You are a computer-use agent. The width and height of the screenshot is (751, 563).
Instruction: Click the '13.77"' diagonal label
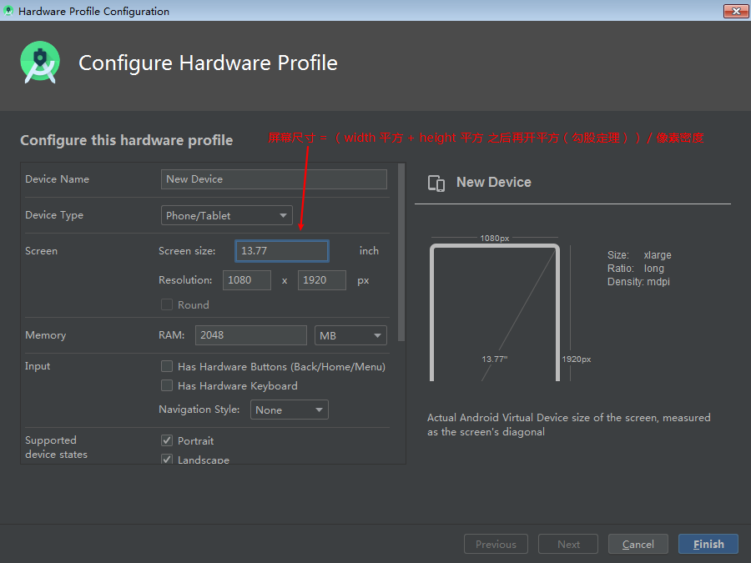[x=494, y=359]
